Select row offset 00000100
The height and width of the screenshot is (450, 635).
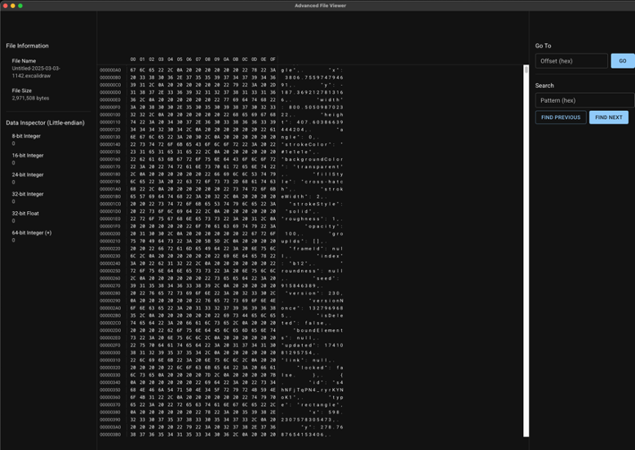click(x=110, y=115)
